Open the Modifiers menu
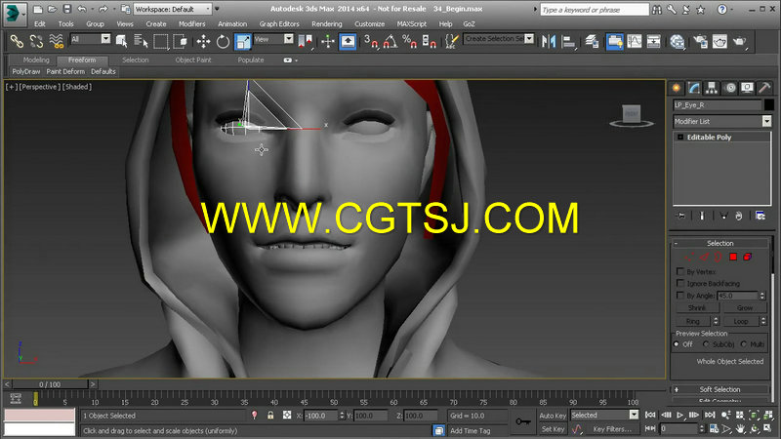The width and height of the screenshot is (781, 439). point(191,23)
